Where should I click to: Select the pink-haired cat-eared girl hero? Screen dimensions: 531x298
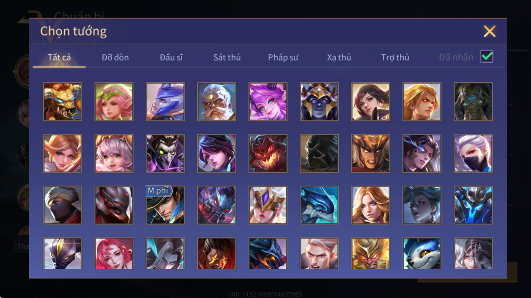point(114,153)
